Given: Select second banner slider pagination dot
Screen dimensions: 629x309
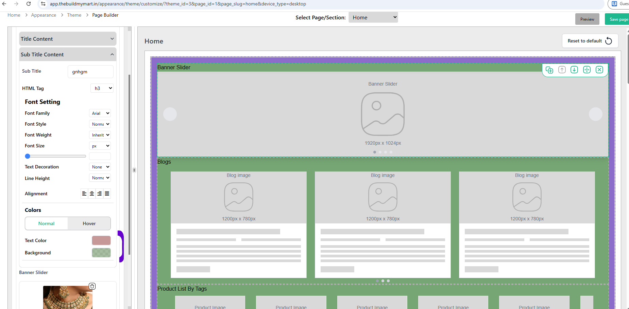Looking at the screenshot, I should [x=380, y=152].
